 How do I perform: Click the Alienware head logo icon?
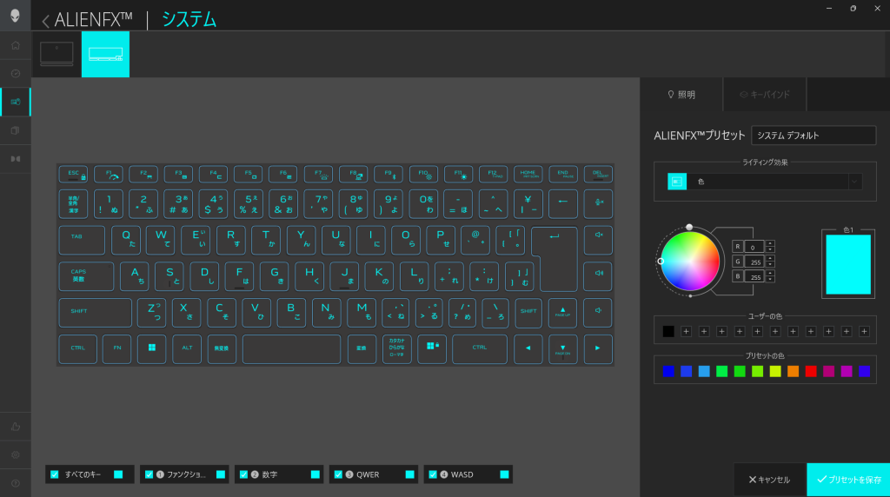(x=15, y=15)
